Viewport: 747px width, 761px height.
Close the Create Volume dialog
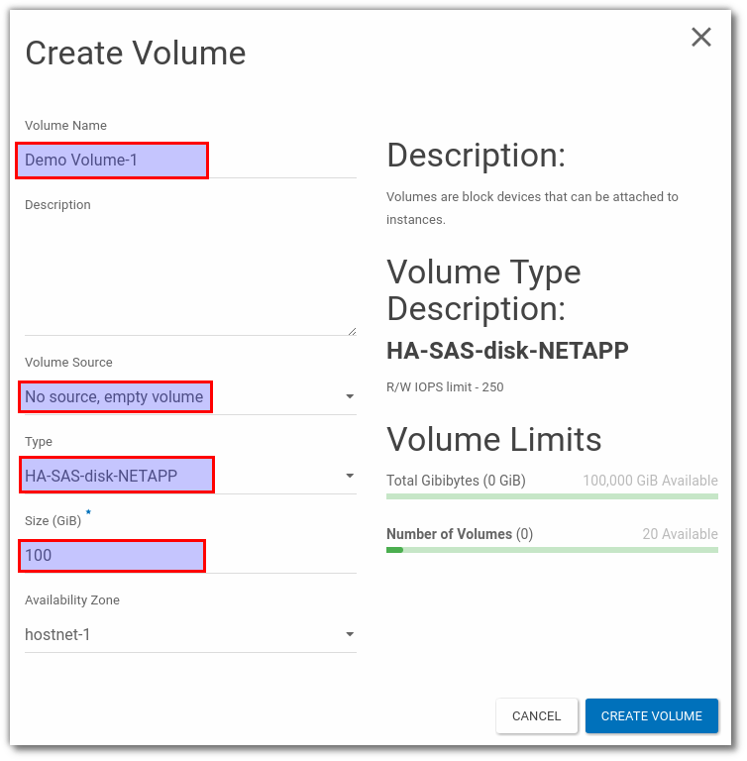point(701,38)
